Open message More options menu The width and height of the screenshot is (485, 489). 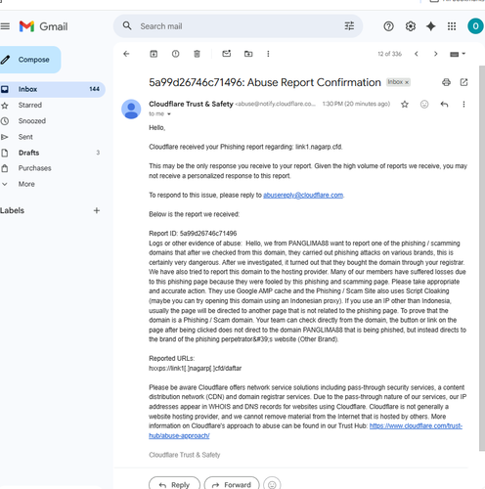tap(463, 105)
